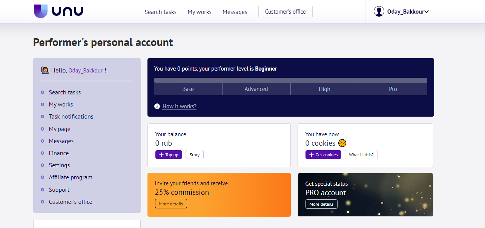
Task: Open the How it works link
Action: click(180, 106)
